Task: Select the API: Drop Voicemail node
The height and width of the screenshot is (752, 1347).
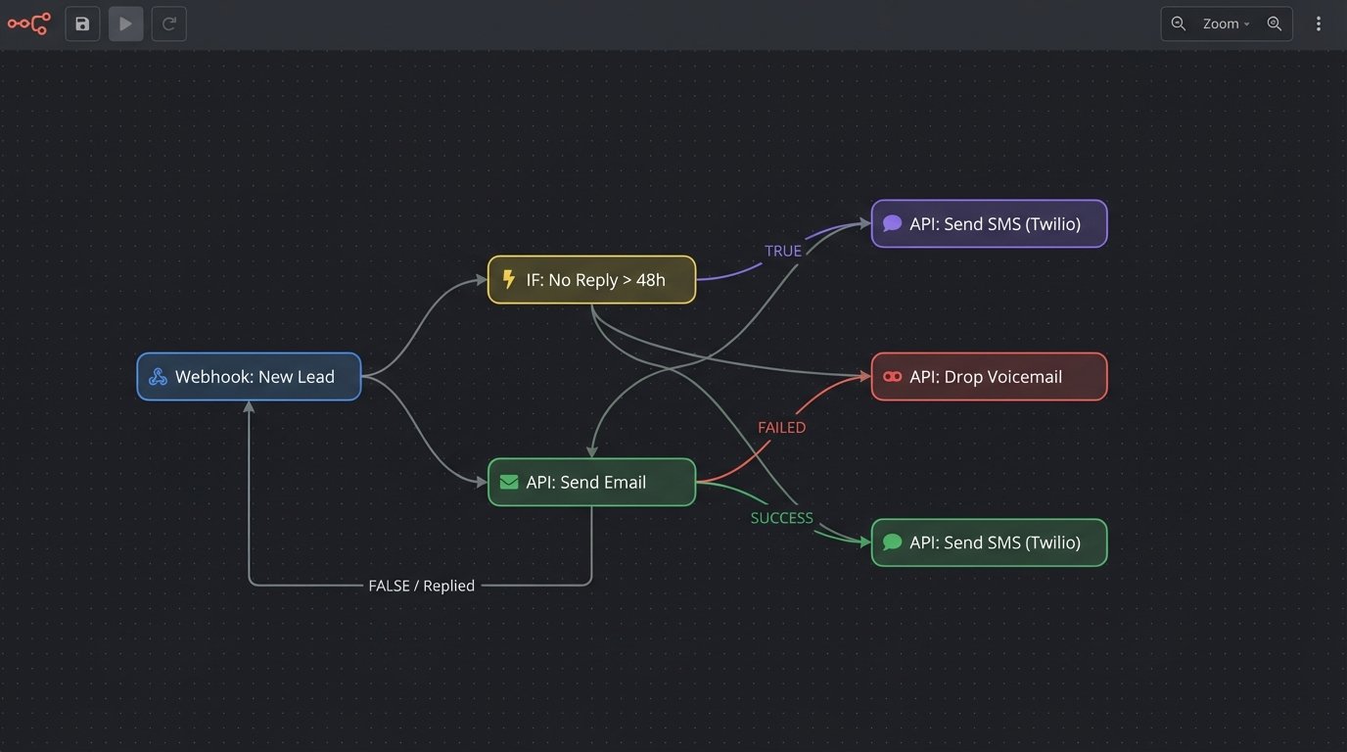Action: 989,376
